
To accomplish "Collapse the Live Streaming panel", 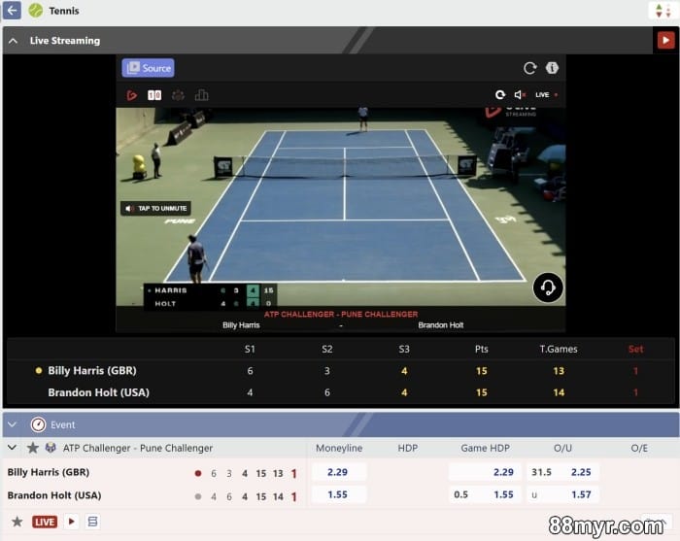I will point(13,41).
